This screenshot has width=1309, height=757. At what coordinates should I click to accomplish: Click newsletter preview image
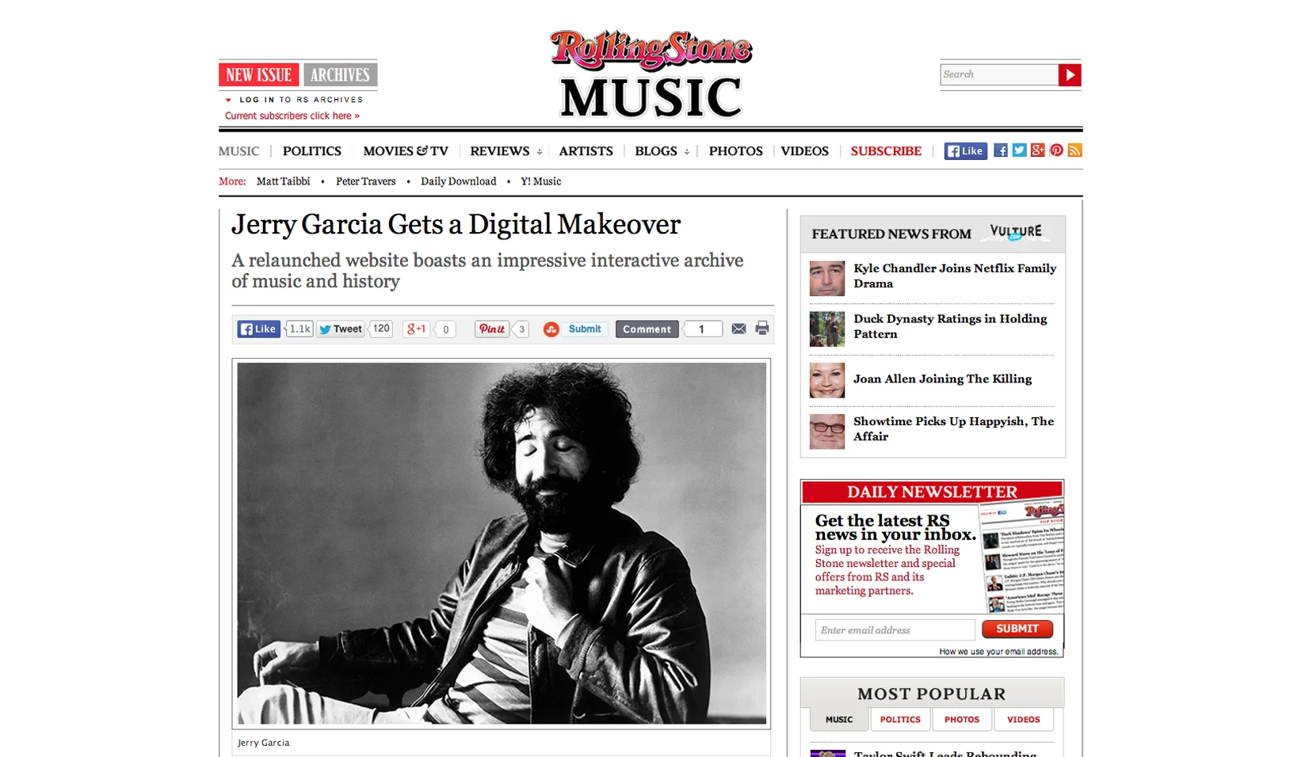pos(1022,557)
